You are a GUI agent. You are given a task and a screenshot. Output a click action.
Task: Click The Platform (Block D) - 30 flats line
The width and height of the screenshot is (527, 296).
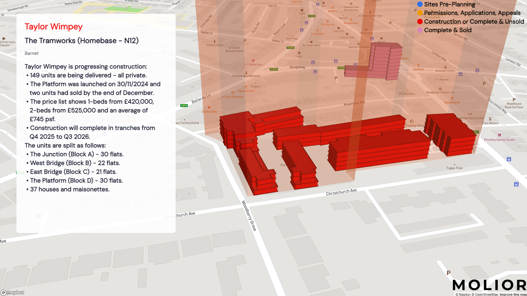coord(75,180)
